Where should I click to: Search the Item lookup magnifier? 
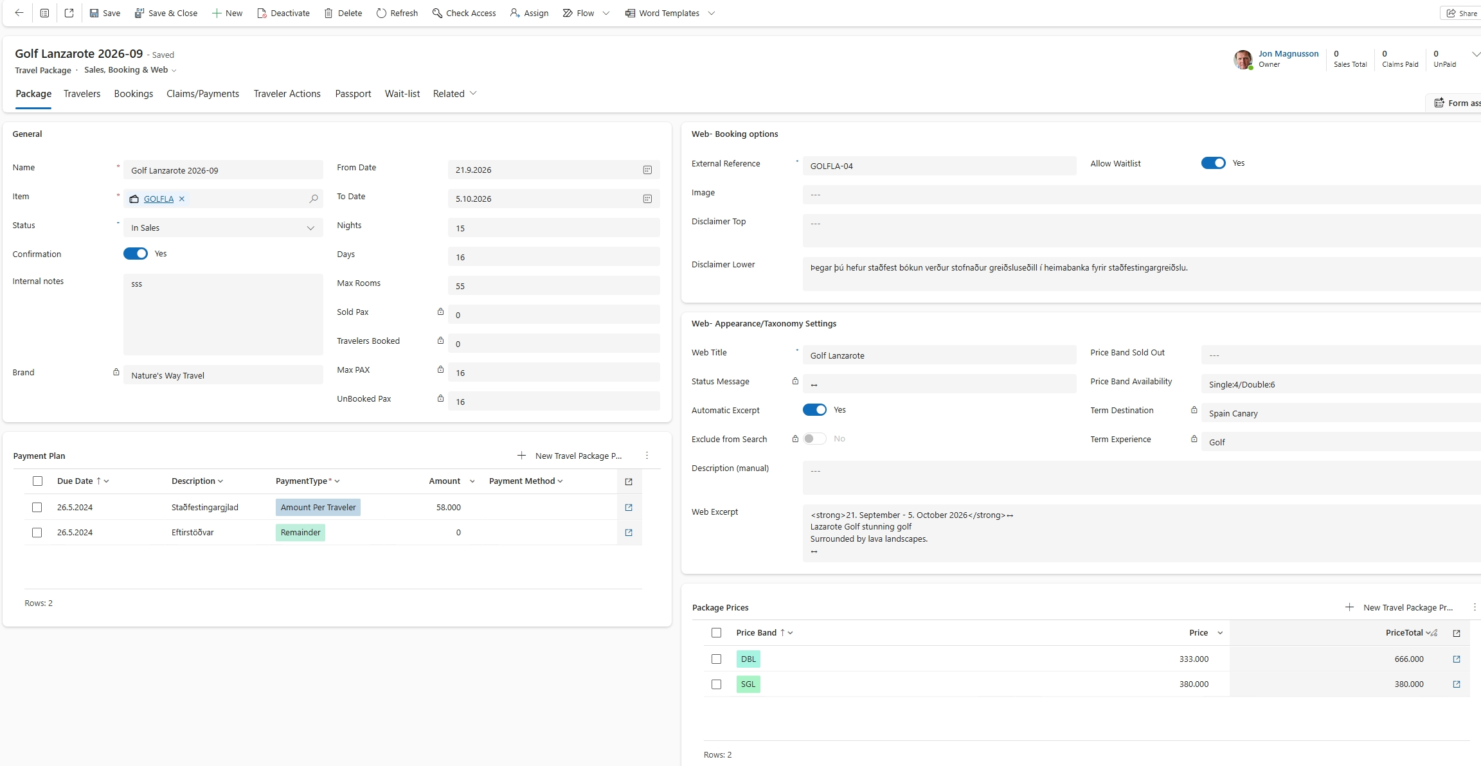313,199
